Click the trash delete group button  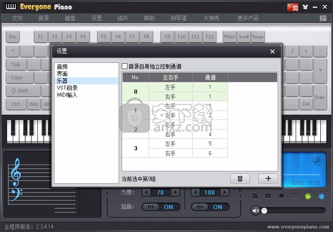pyautogui.click(x=240, y=178)
